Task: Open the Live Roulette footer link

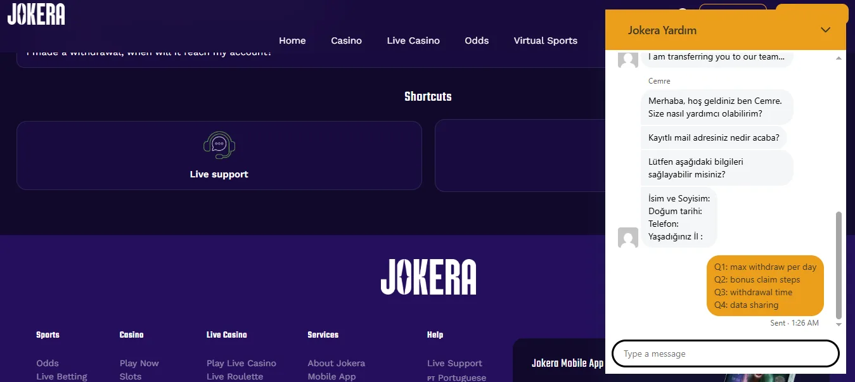Action: pyautogui.click(x=235, y=376)
